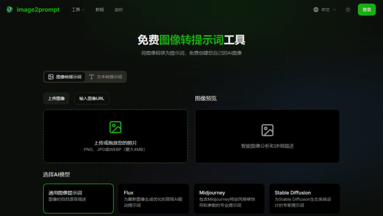Image resolution: width=383 pixels, height=216 pixels.
Task: Switch to 图像转提示词 tab
Action: click(x=65, y=77)
